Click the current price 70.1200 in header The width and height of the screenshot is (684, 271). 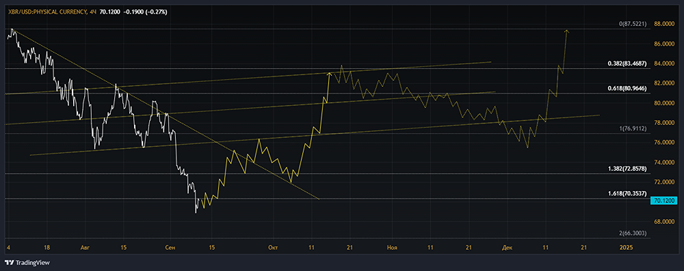[x=110, y=12]
